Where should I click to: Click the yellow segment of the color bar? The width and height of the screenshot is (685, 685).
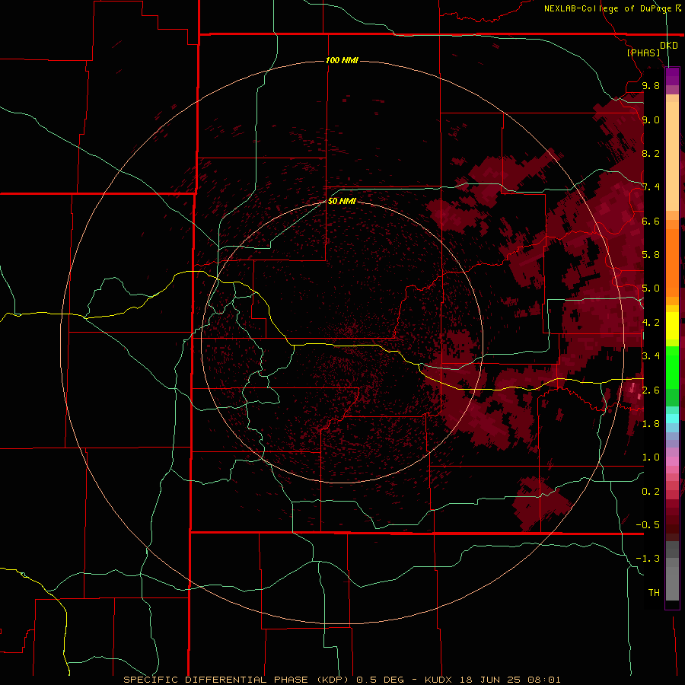pyautogui.click(x=672, y=326)
